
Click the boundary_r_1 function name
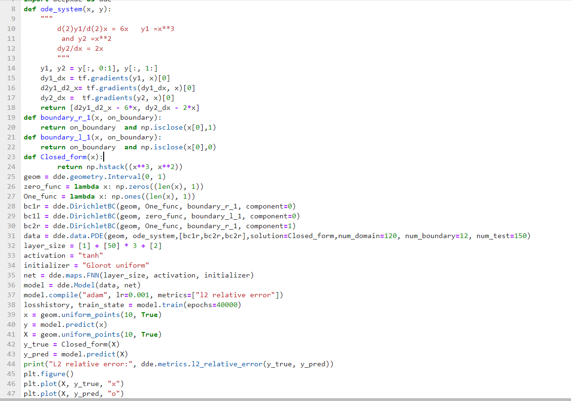point(65,117)
